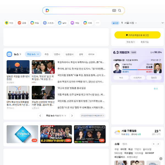Click 회원가입 link

click(x=145, y=42)
